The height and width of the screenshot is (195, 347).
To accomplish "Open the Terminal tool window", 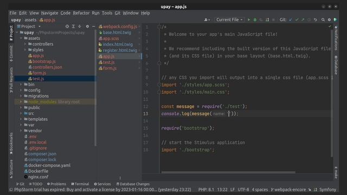I will 80,184.
